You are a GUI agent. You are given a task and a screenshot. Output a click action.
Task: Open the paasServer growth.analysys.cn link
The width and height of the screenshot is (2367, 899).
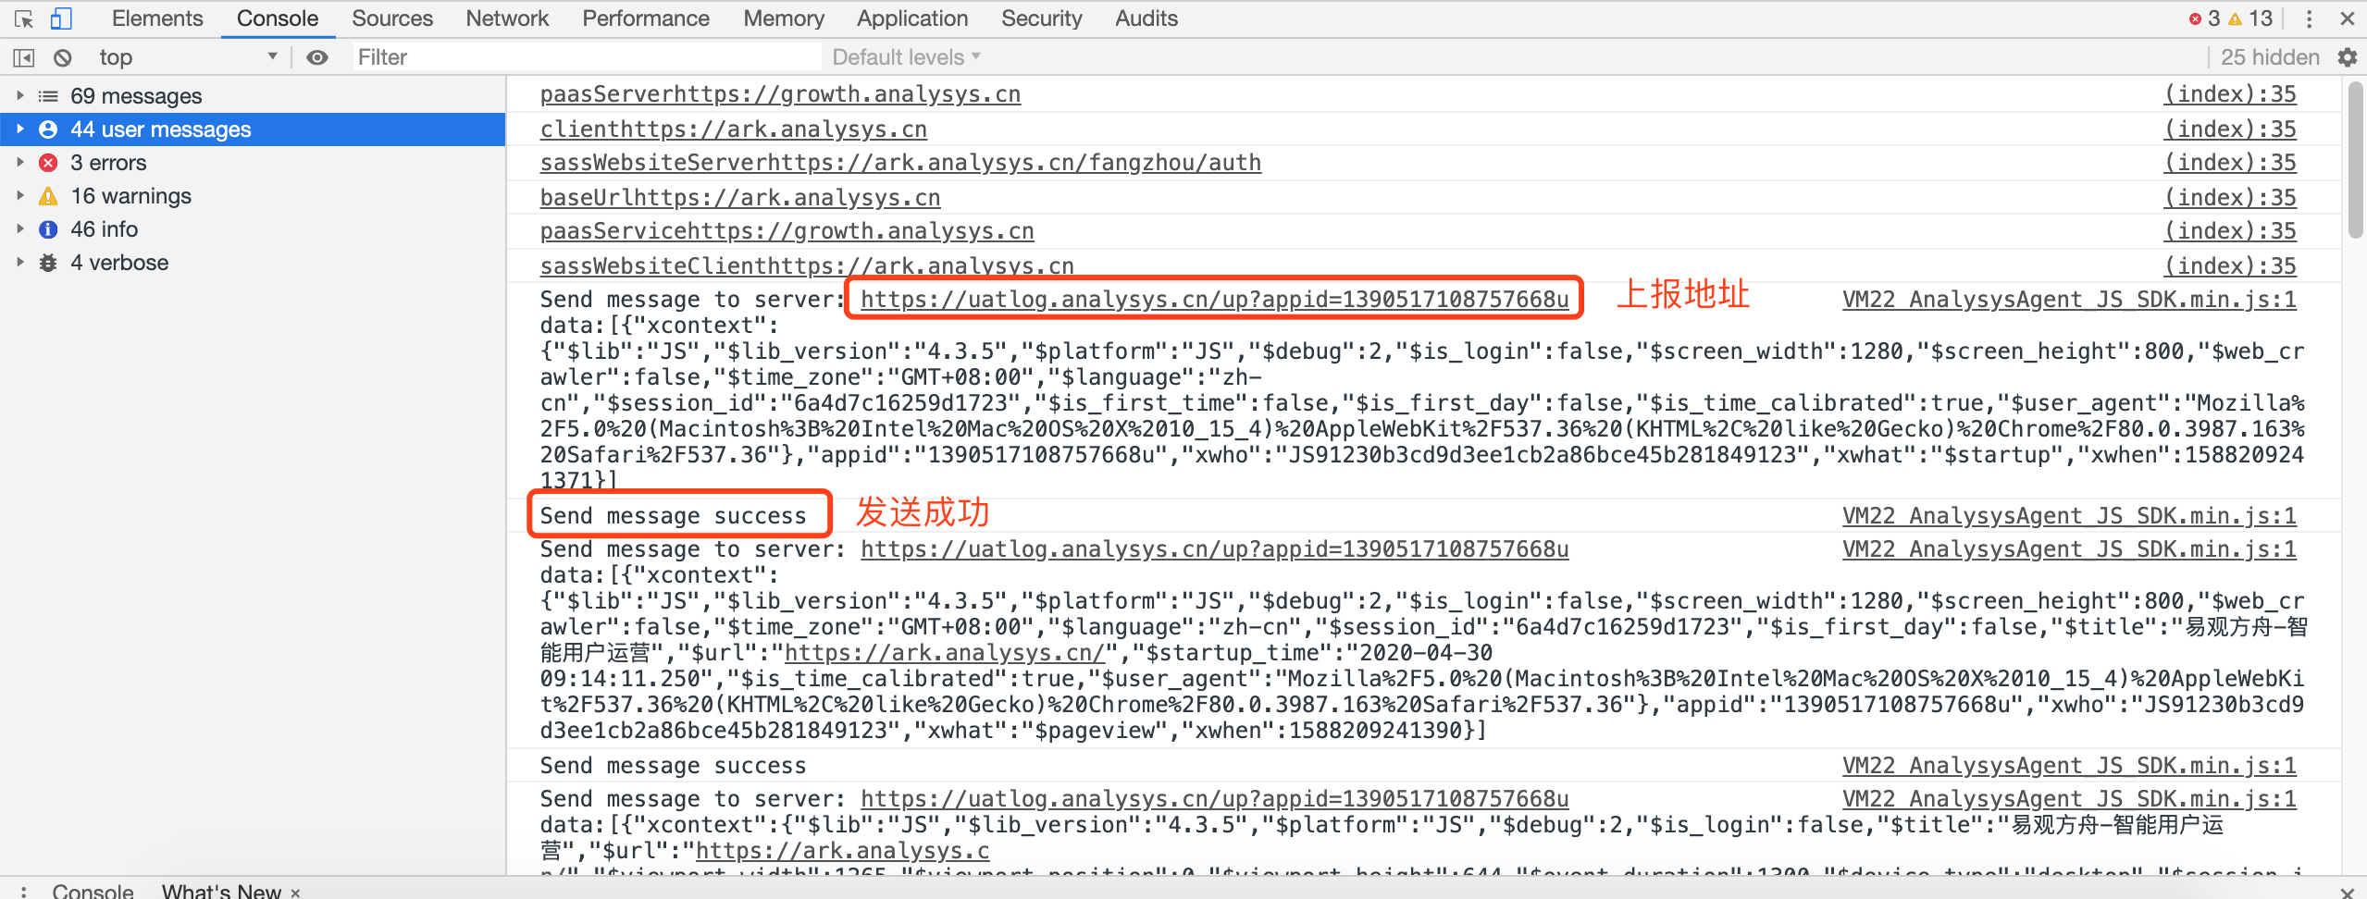pos(780,94)
